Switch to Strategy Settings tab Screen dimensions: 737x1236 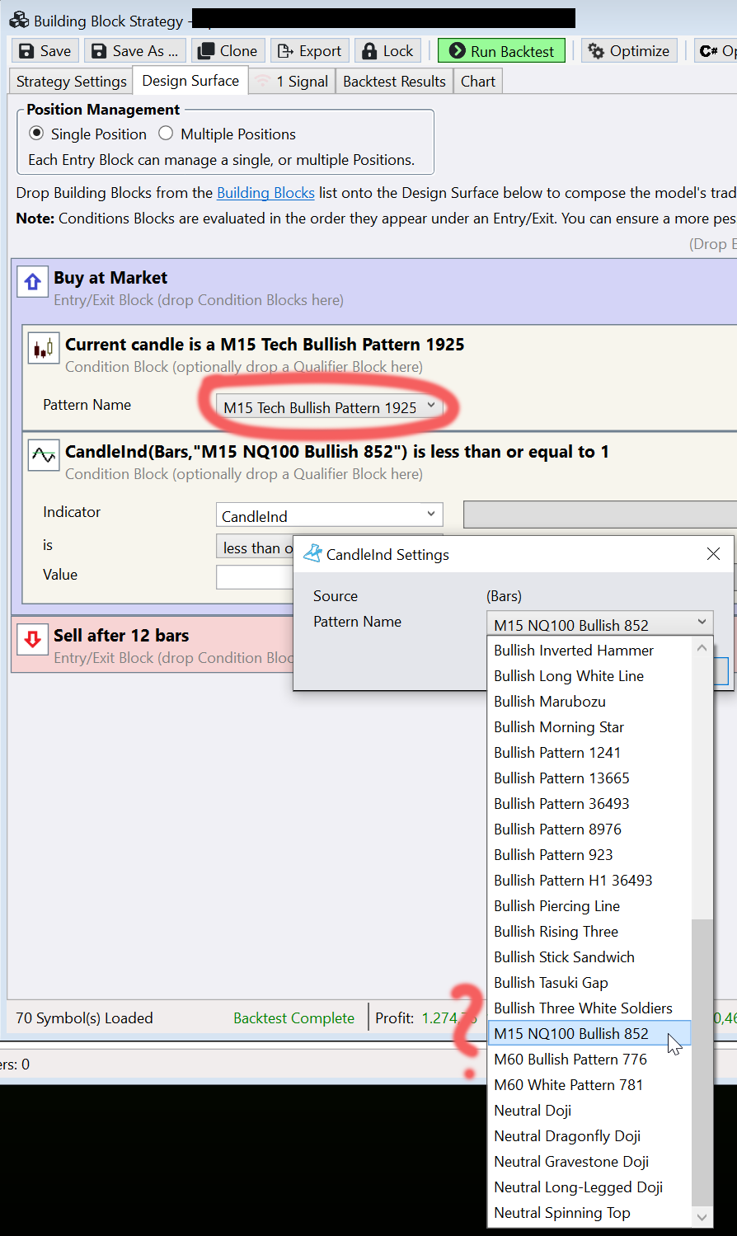[72, 82]
